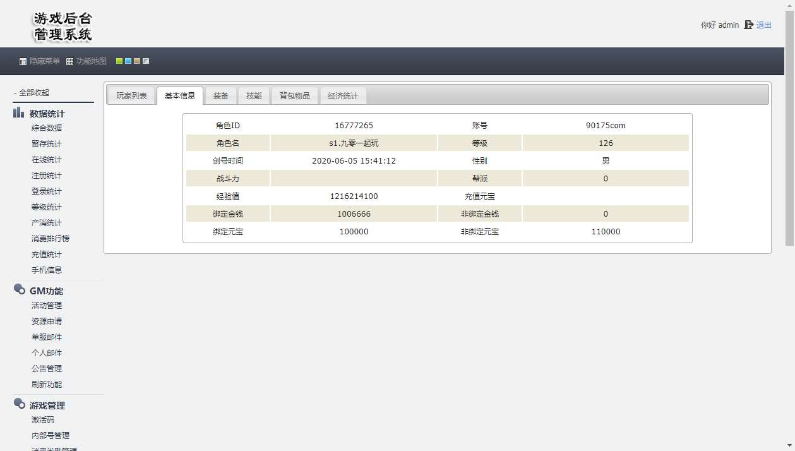Switch to the 玩家列表 tab
The width and height of the screenshot is (795, 451).
tap(131, 95)
